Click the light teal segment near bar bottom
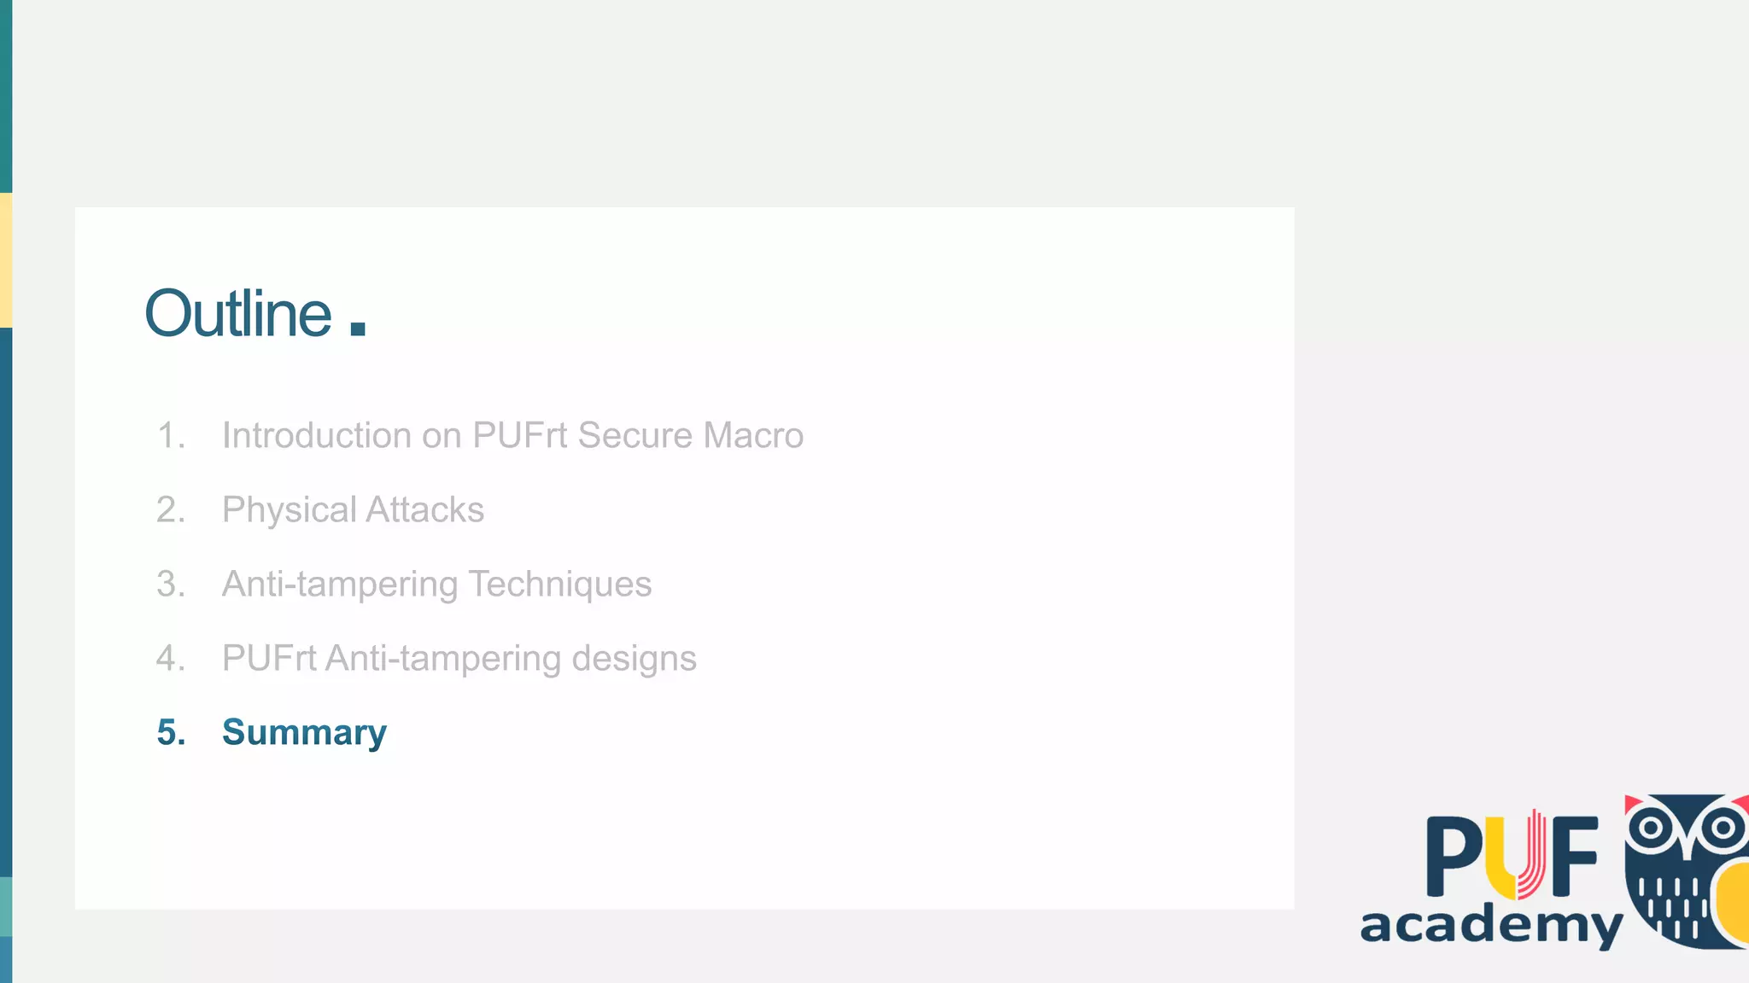Image resolution: width=1749 pixels, height=983 pixels. pos(6,906)
